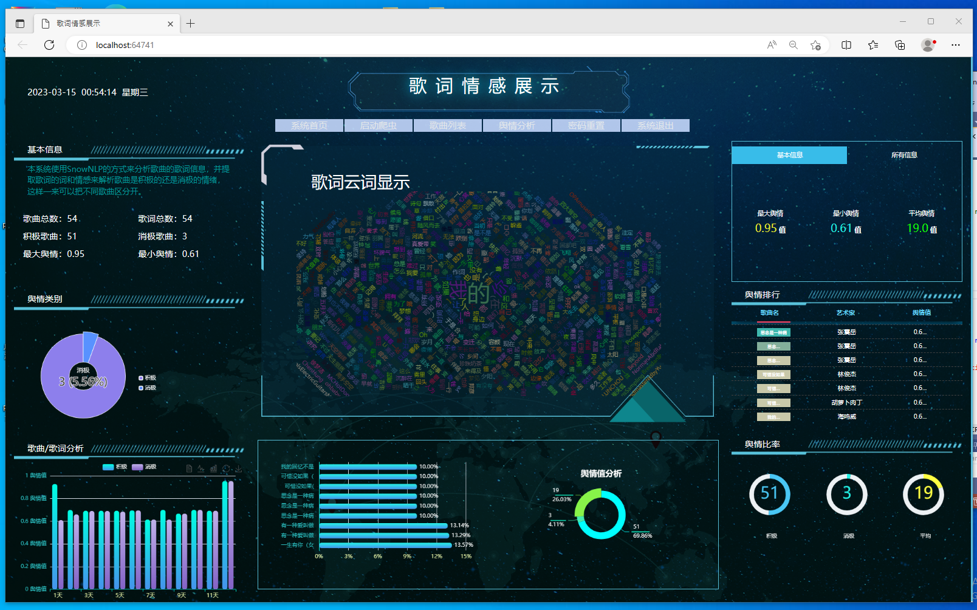Image resolution: width=977 pixels, height=610 pixels.
Task: View site information icon in address bar
Action: click(x=82, y=45)
